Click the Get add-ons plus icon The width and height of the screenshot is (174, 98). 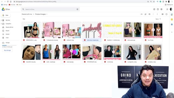[172, 32]
